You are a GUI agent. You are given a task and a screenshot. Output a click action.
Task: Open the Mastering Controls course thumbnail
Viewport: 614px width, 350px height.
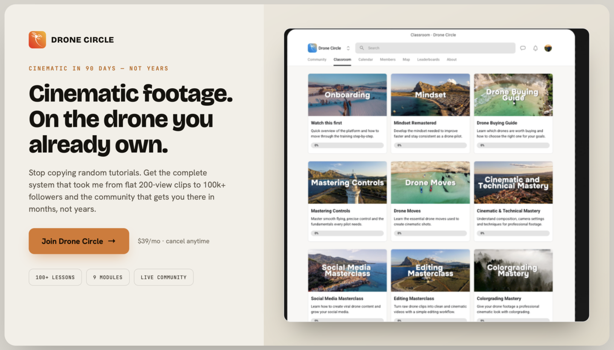pyautogui.click(x=348, y=182)
